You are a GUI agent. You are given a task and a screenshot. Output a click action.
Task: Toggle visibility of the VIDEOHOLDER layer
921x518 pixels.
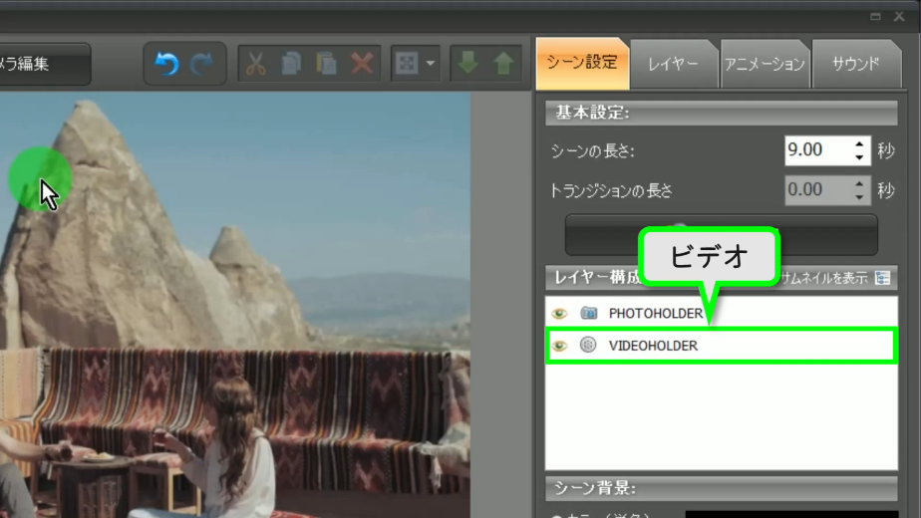560,346
